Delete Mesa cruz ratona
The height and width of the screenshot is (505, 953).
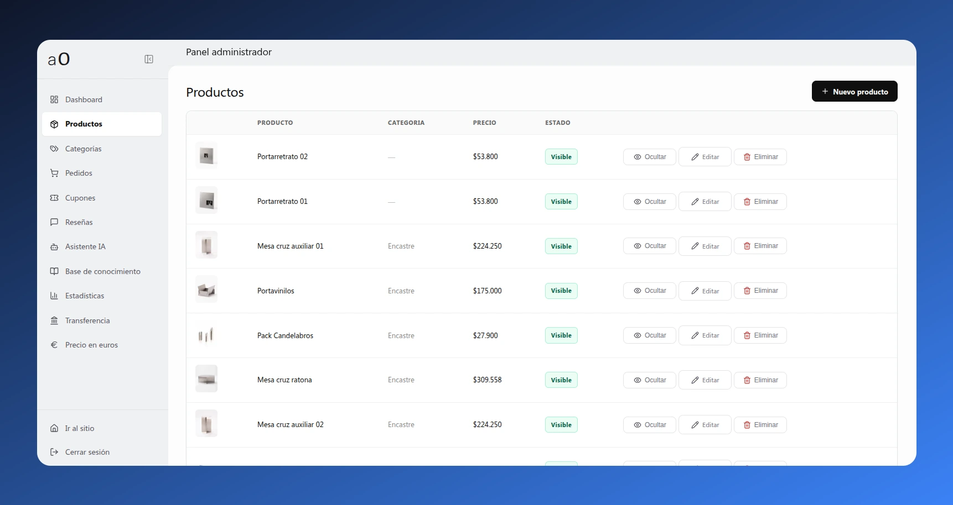[760, 380]
